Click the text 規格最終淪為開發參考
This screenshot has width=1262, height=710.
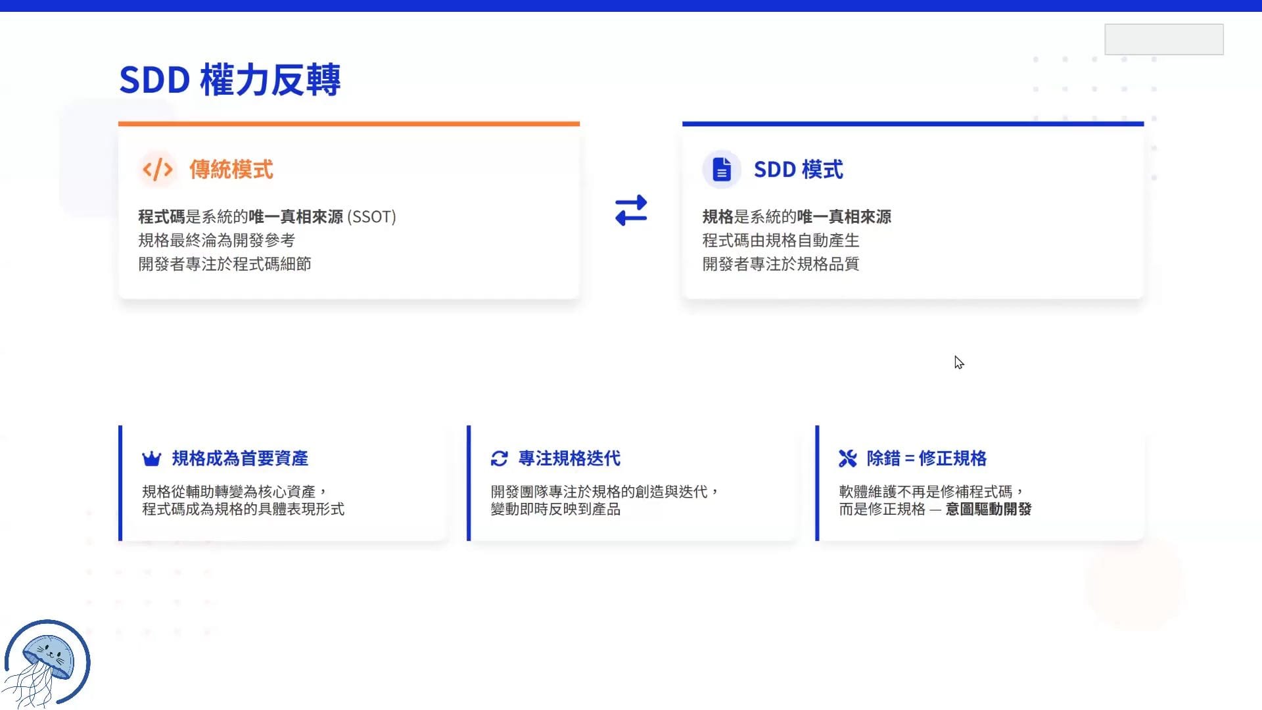tap(216, 241)
